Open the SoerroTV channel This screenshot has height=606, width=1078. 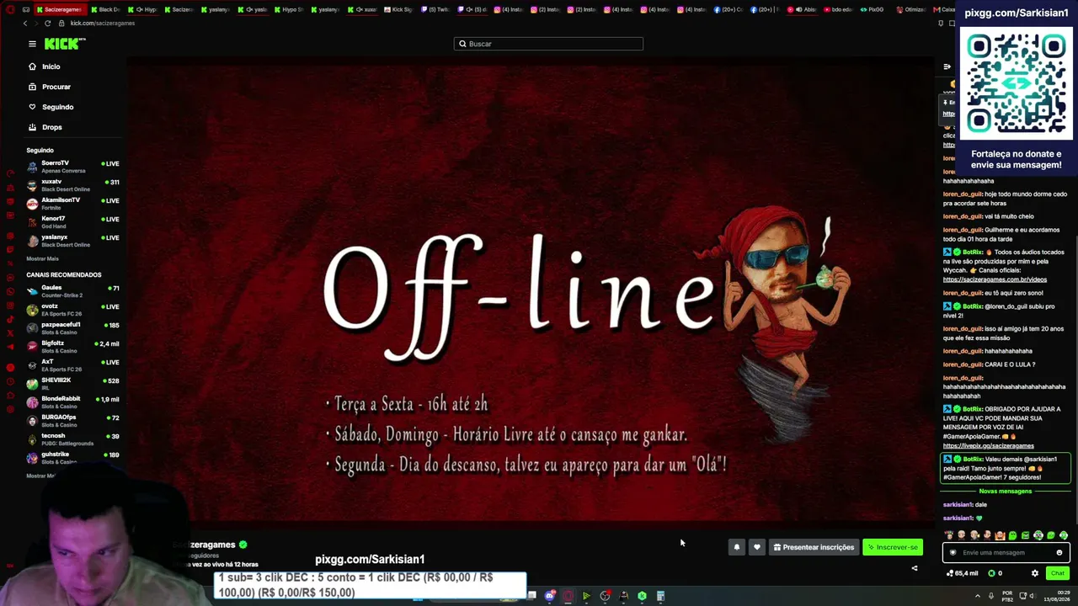(x=73, y=167)
